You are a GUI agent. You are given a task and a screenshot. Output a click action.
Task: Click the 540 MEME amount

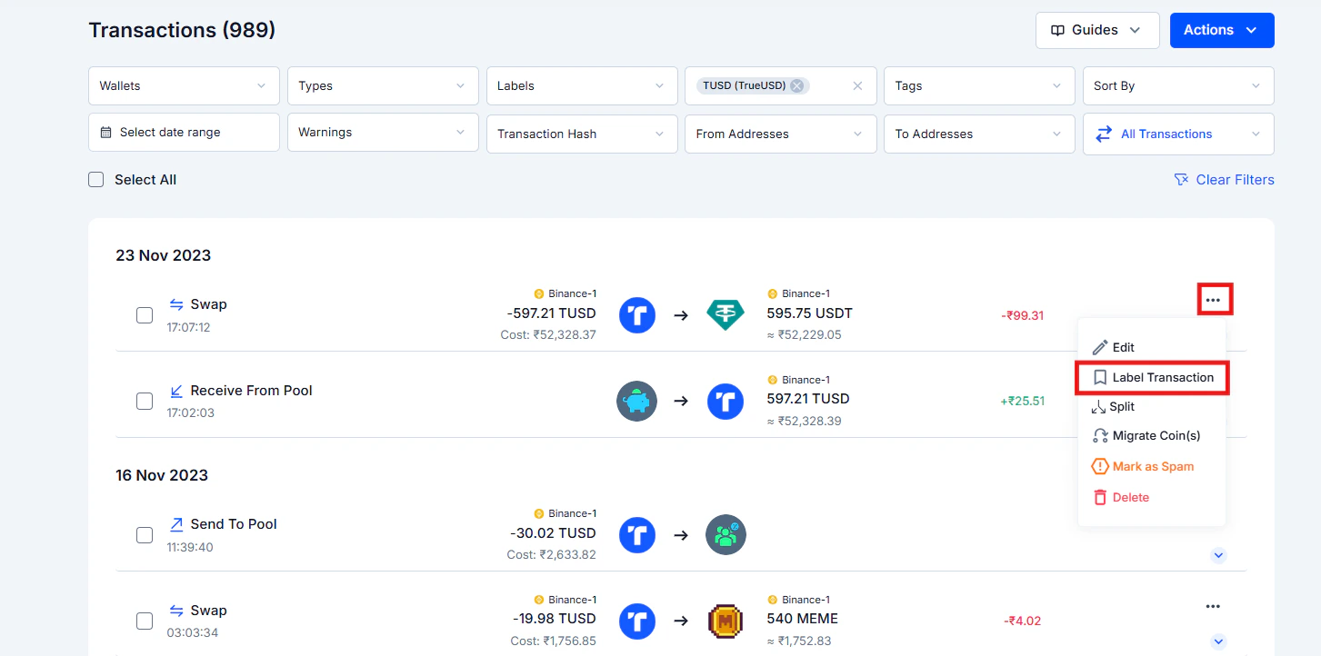803,619
